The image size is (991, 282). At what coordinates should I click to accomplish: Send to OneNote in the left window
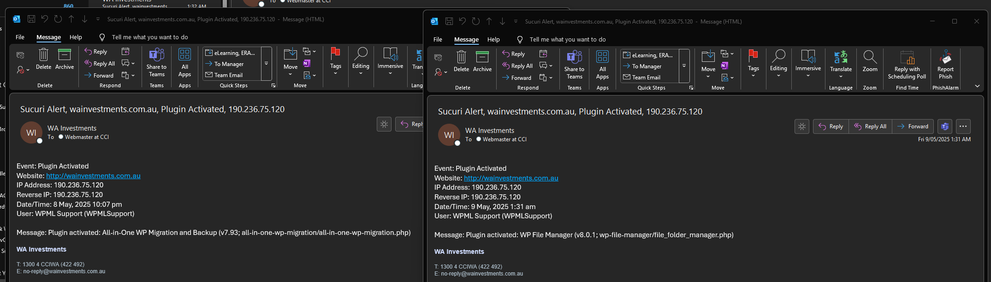[x=307, y=63]
